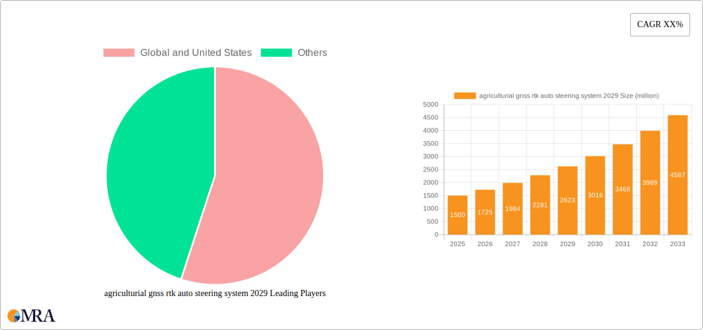This screenshot has width=703, height=330.
Task: Click the green Others legend swatch
Action: click(276, 53)
